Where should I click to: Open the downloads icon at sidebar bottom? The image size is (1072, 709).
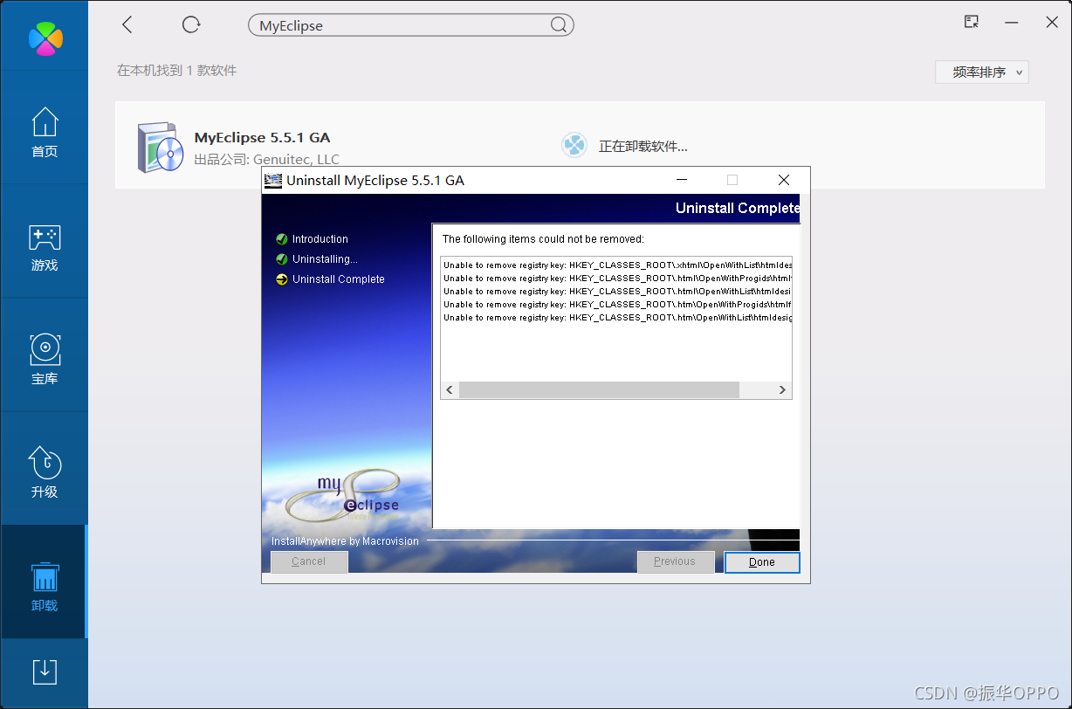tap(45, 671)
